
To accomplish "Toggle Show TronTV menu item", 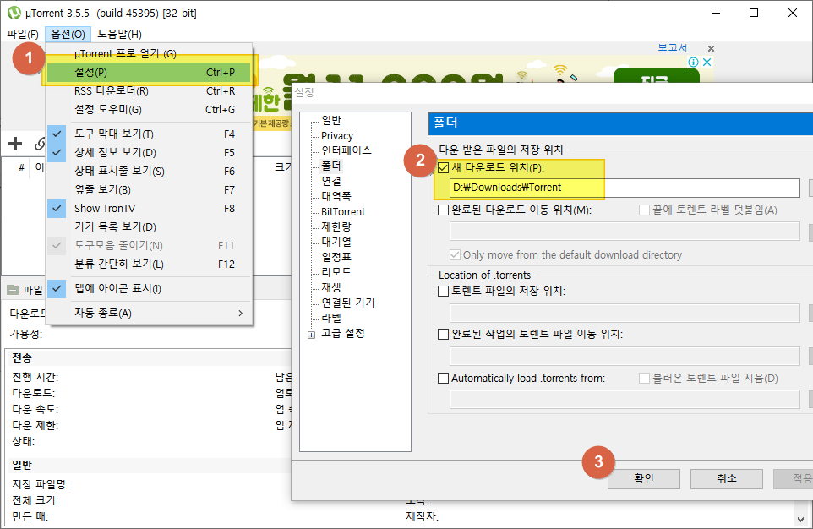I will click(x=149, y=209).
